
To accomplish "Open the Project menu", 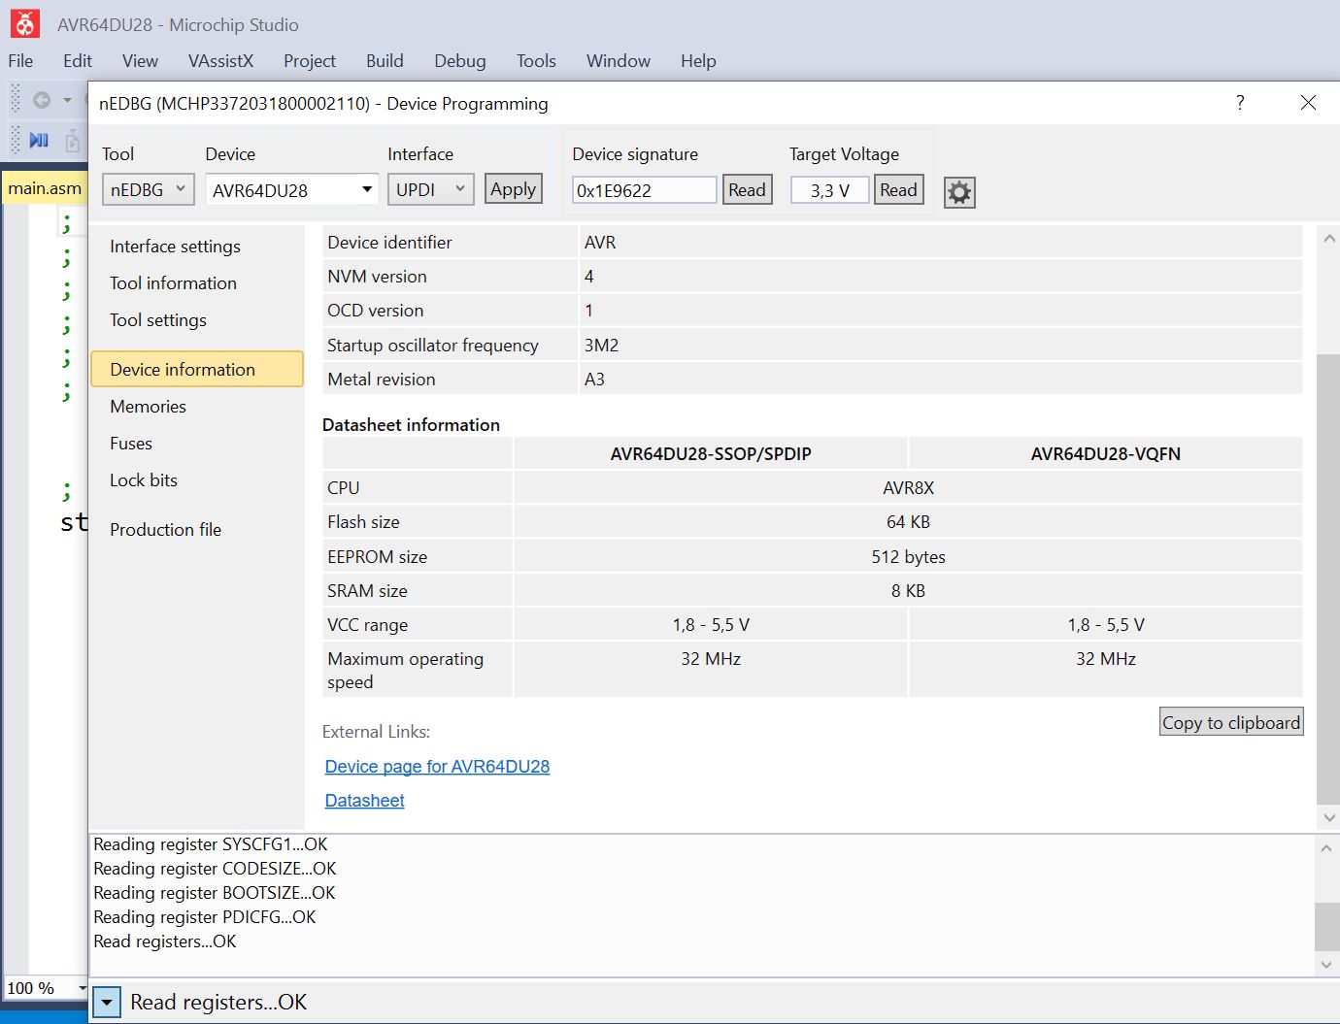I will [x=310, y=60].
